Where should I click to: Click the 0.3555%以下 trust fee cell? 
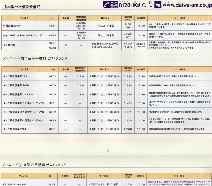point(128,35)
